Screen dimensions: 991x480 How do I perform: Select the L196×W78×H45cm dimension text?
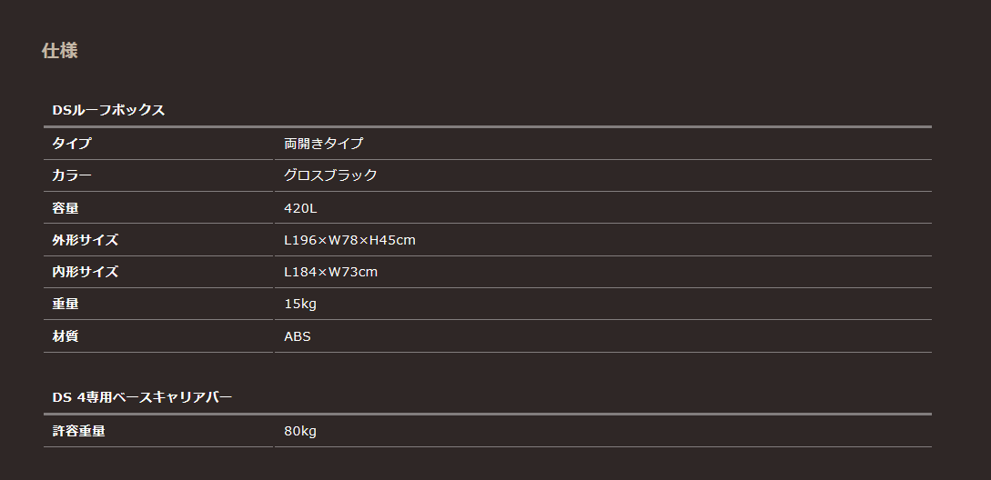point(349,240)
